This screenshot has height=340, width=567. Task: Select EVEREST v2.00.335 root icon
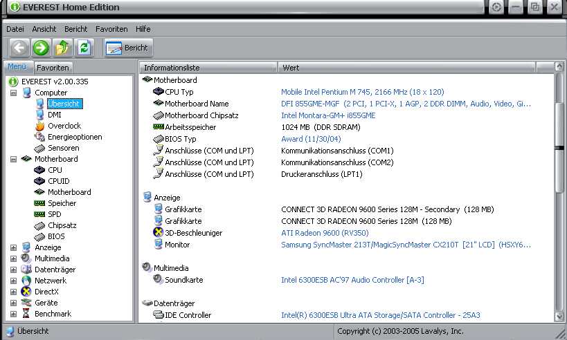pyautogui.click(x=13, y=82)
